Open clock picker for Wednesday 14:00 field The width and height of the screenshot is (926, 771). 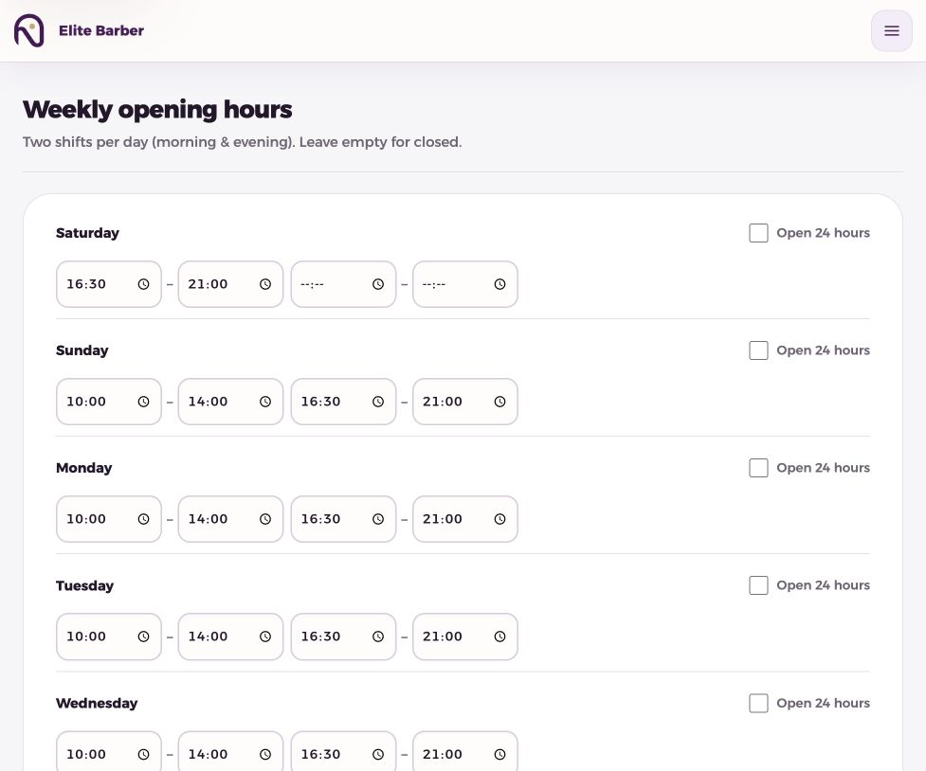(x=265, y=754)
